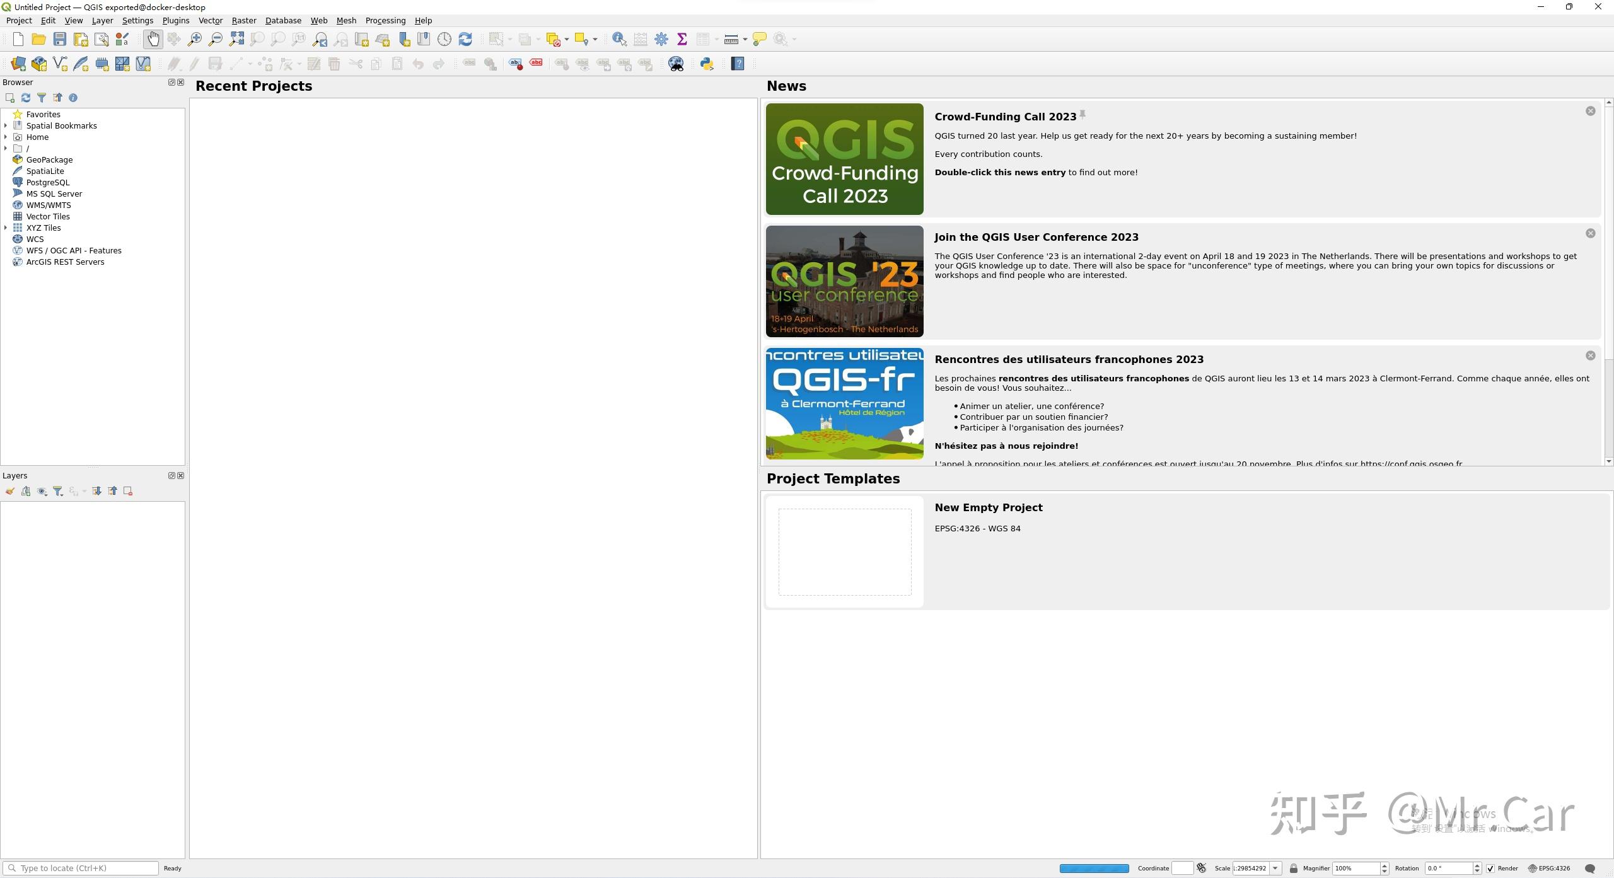Expand the Home tree node
This screenshot has height=878, width=1614.
[x=6, y=137]
